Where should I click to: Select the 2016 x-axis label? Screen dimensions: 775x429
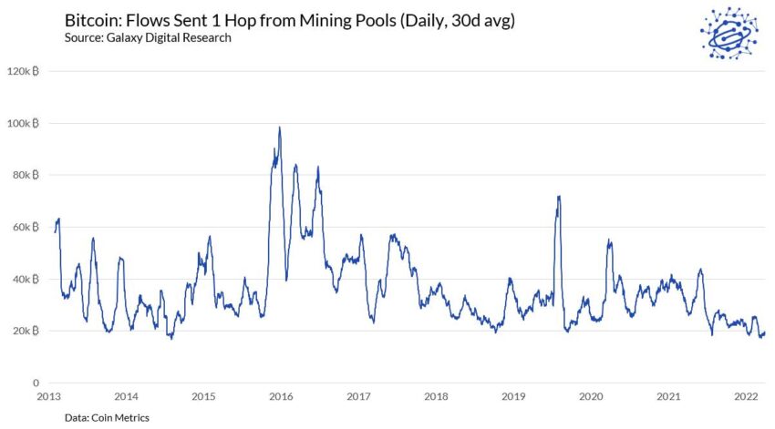click(281, 396)
